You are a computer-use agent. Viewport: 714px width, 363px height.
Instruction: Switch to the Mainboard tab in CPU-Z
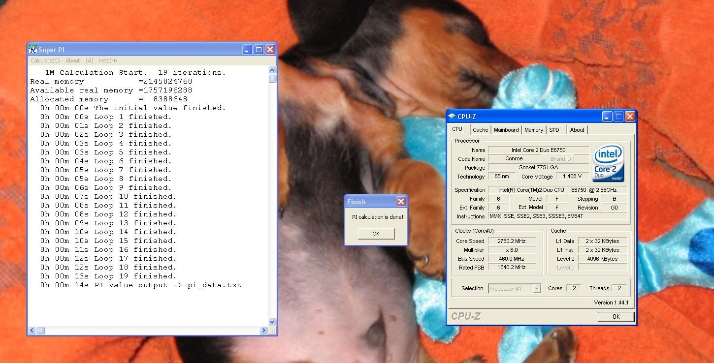pos(506,130)
